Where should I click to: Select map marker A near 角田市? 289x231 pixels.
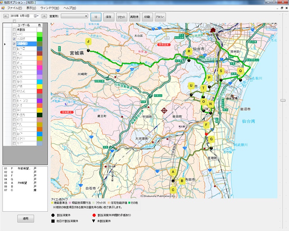tap(173, 172)
